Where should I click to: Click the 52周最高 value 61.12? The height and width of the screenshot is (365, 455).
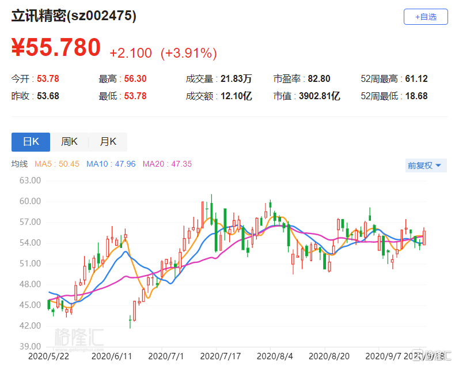pos(416,79)
